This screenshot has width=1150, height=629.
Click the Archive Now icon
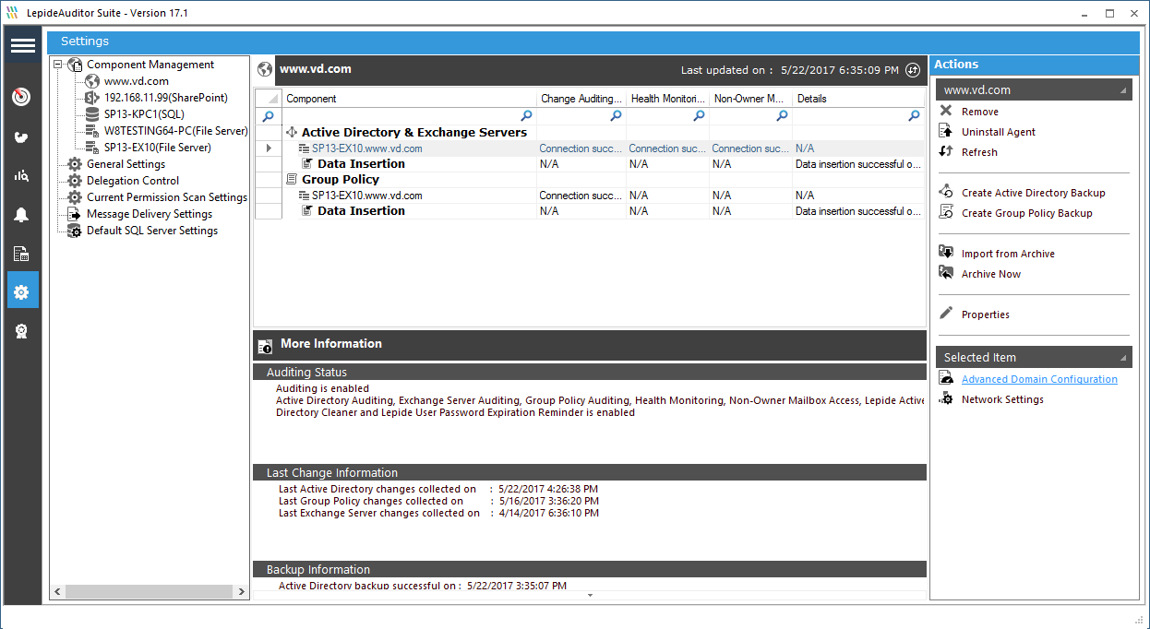[x=945, y=273]
